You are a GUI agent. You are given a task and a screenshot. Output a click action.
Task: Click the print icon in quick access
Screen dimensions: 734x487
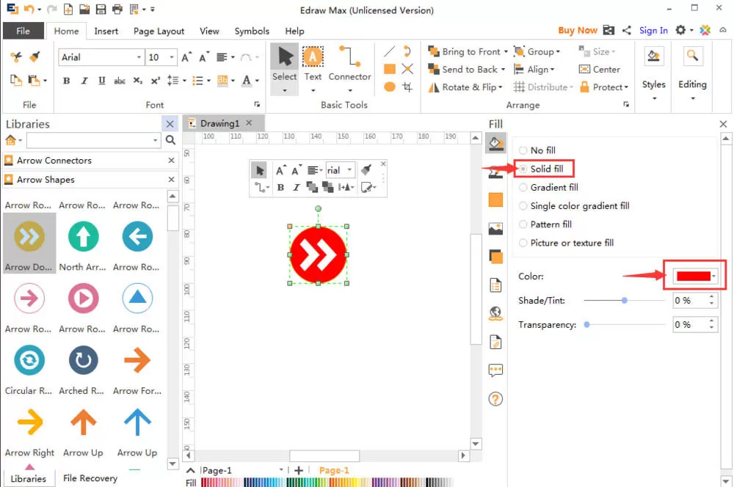click(x=117, y=9)
